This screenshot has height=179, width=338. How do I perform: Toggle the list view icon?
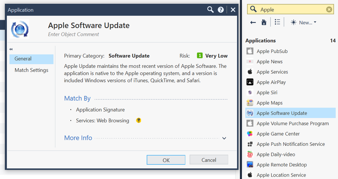[277, 22]
